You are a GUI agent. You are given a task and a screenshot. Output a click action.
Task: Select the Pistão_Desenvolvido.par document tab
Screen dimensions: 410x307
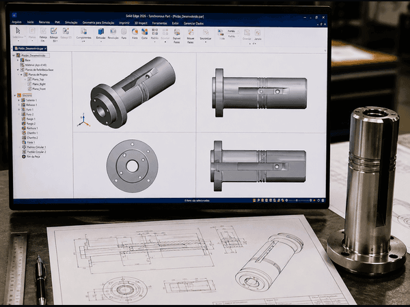point(29,48)
